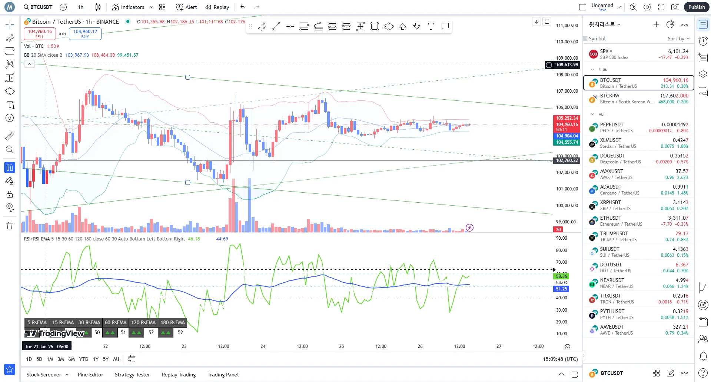Publish the chart idea

tap(697, 7)
